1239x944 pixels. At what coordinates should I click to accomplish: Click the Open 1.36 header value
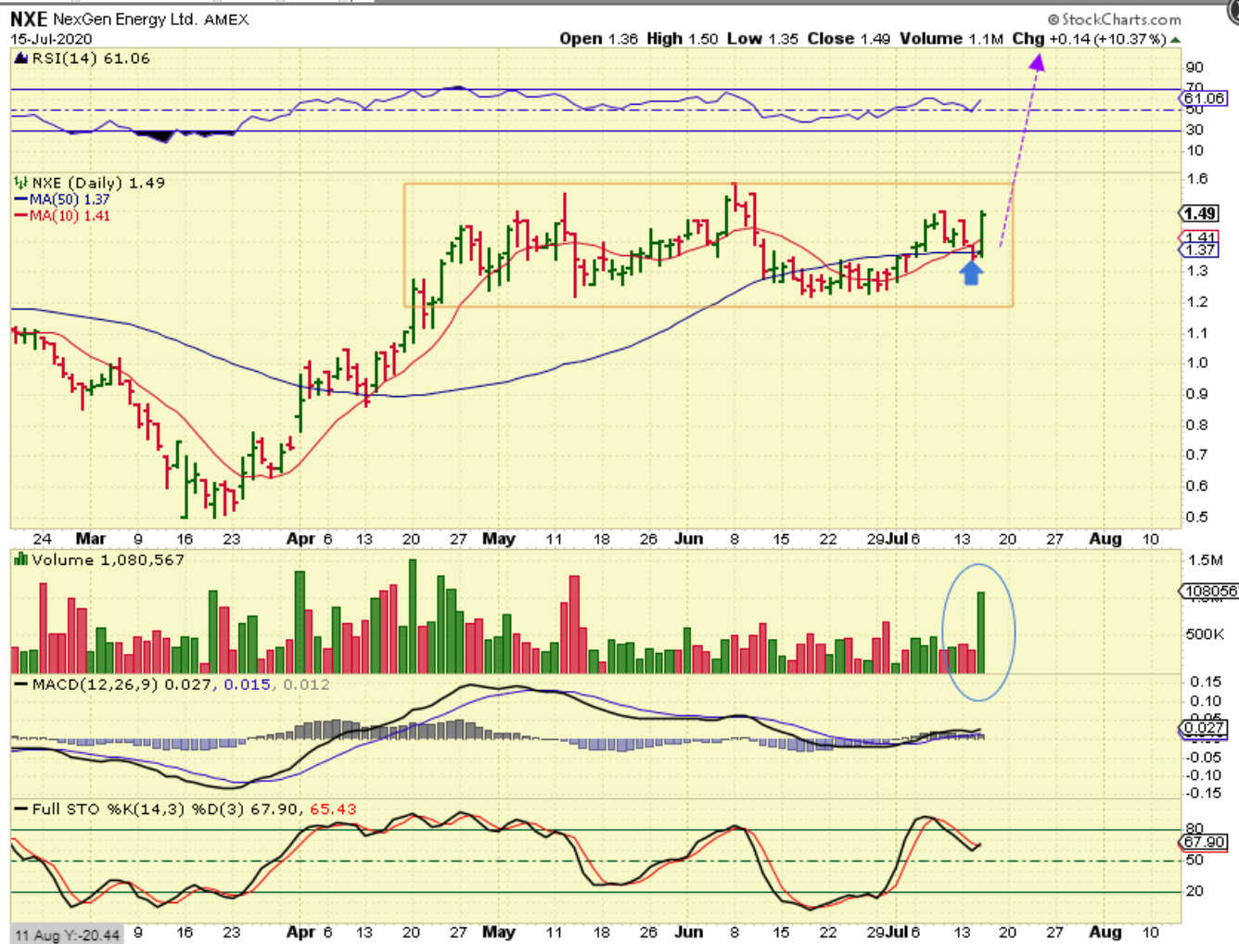pyautogui.click(x=599, y=39)
